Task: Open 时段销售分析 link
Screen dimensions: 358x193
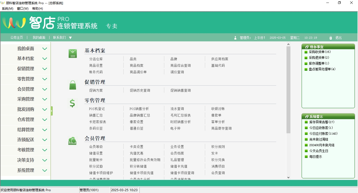Action: point(181,122)
